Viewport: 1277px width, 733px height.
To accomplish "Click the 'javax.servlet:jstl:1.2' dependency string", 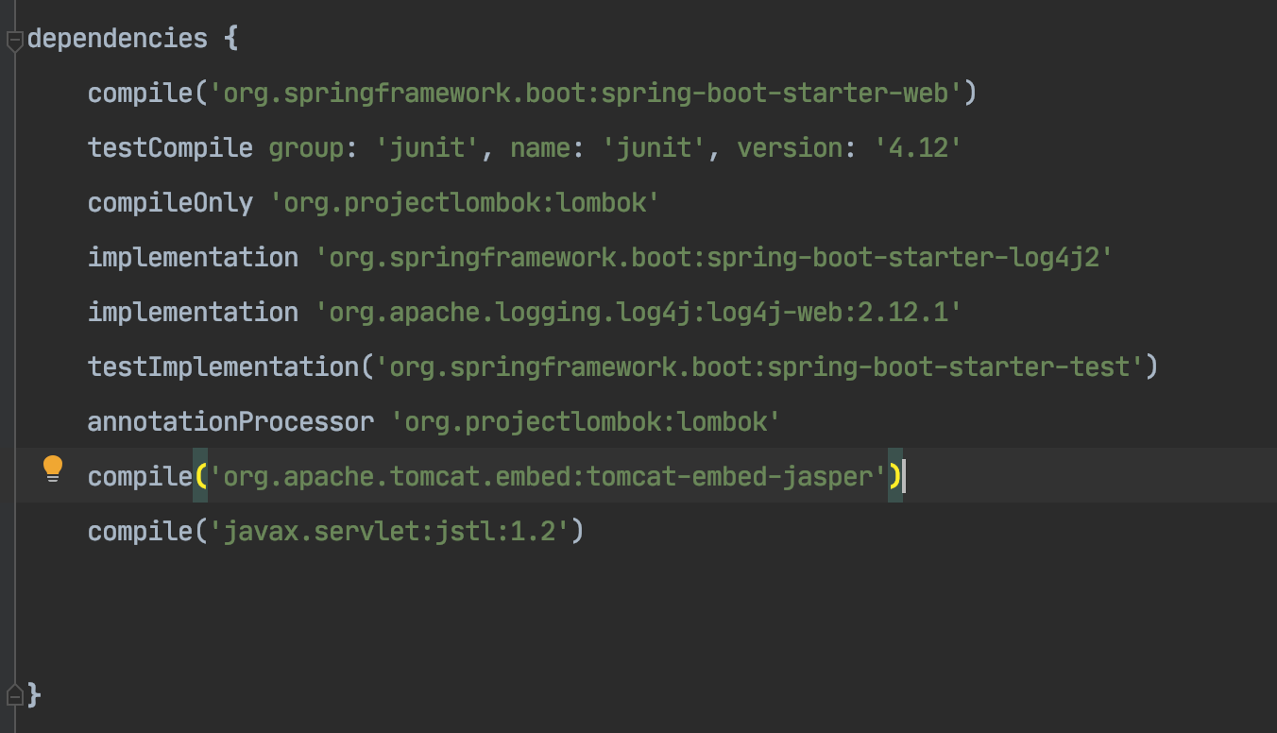I will (389, 531).
